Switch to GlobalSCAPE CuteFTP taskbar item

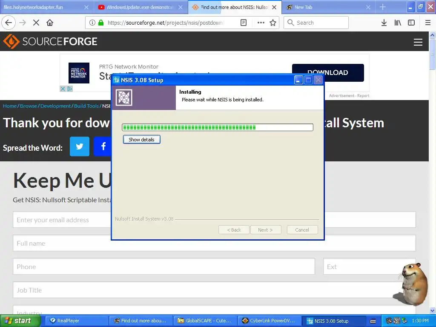(205, 321)
